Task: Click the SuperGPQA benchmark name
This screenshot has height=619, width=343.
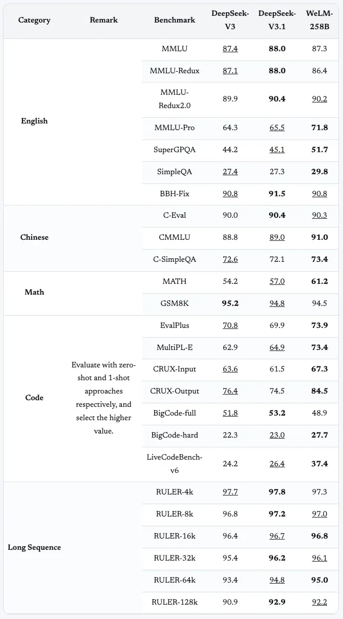Action: (175, 150)
